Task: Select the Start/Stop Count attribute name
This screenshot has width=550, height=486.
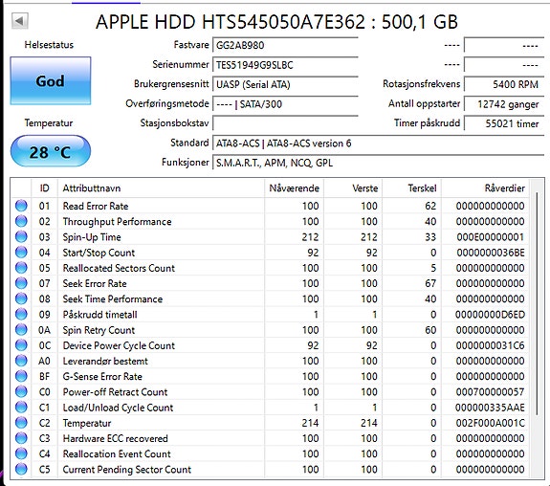Action: click(99, 253)
